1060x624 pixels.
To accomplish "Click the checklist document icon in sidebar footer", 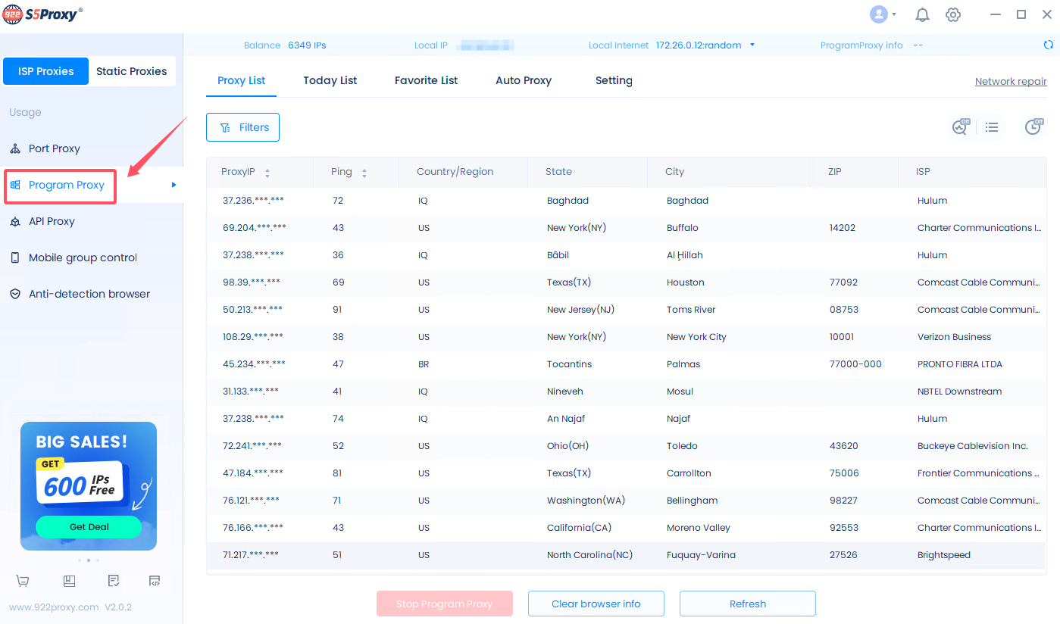I will pos(114,581).
